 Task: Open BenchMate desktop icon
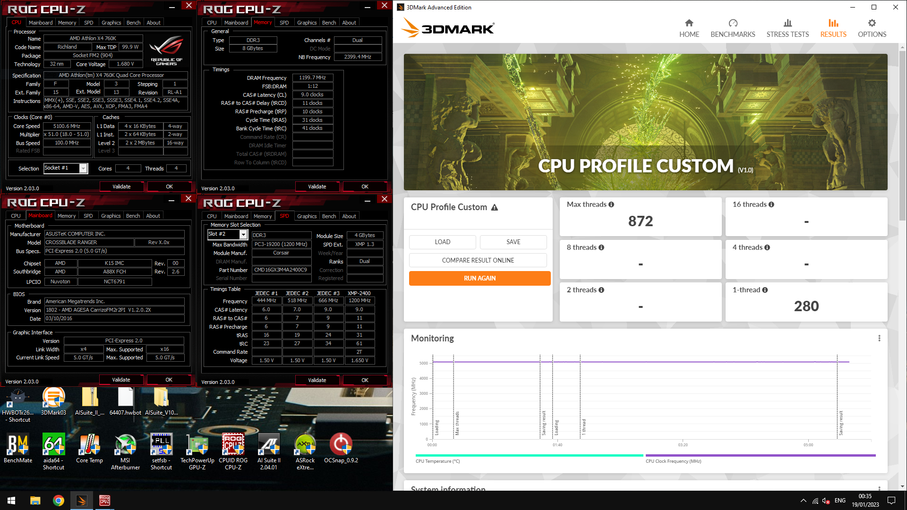[18, 448]
